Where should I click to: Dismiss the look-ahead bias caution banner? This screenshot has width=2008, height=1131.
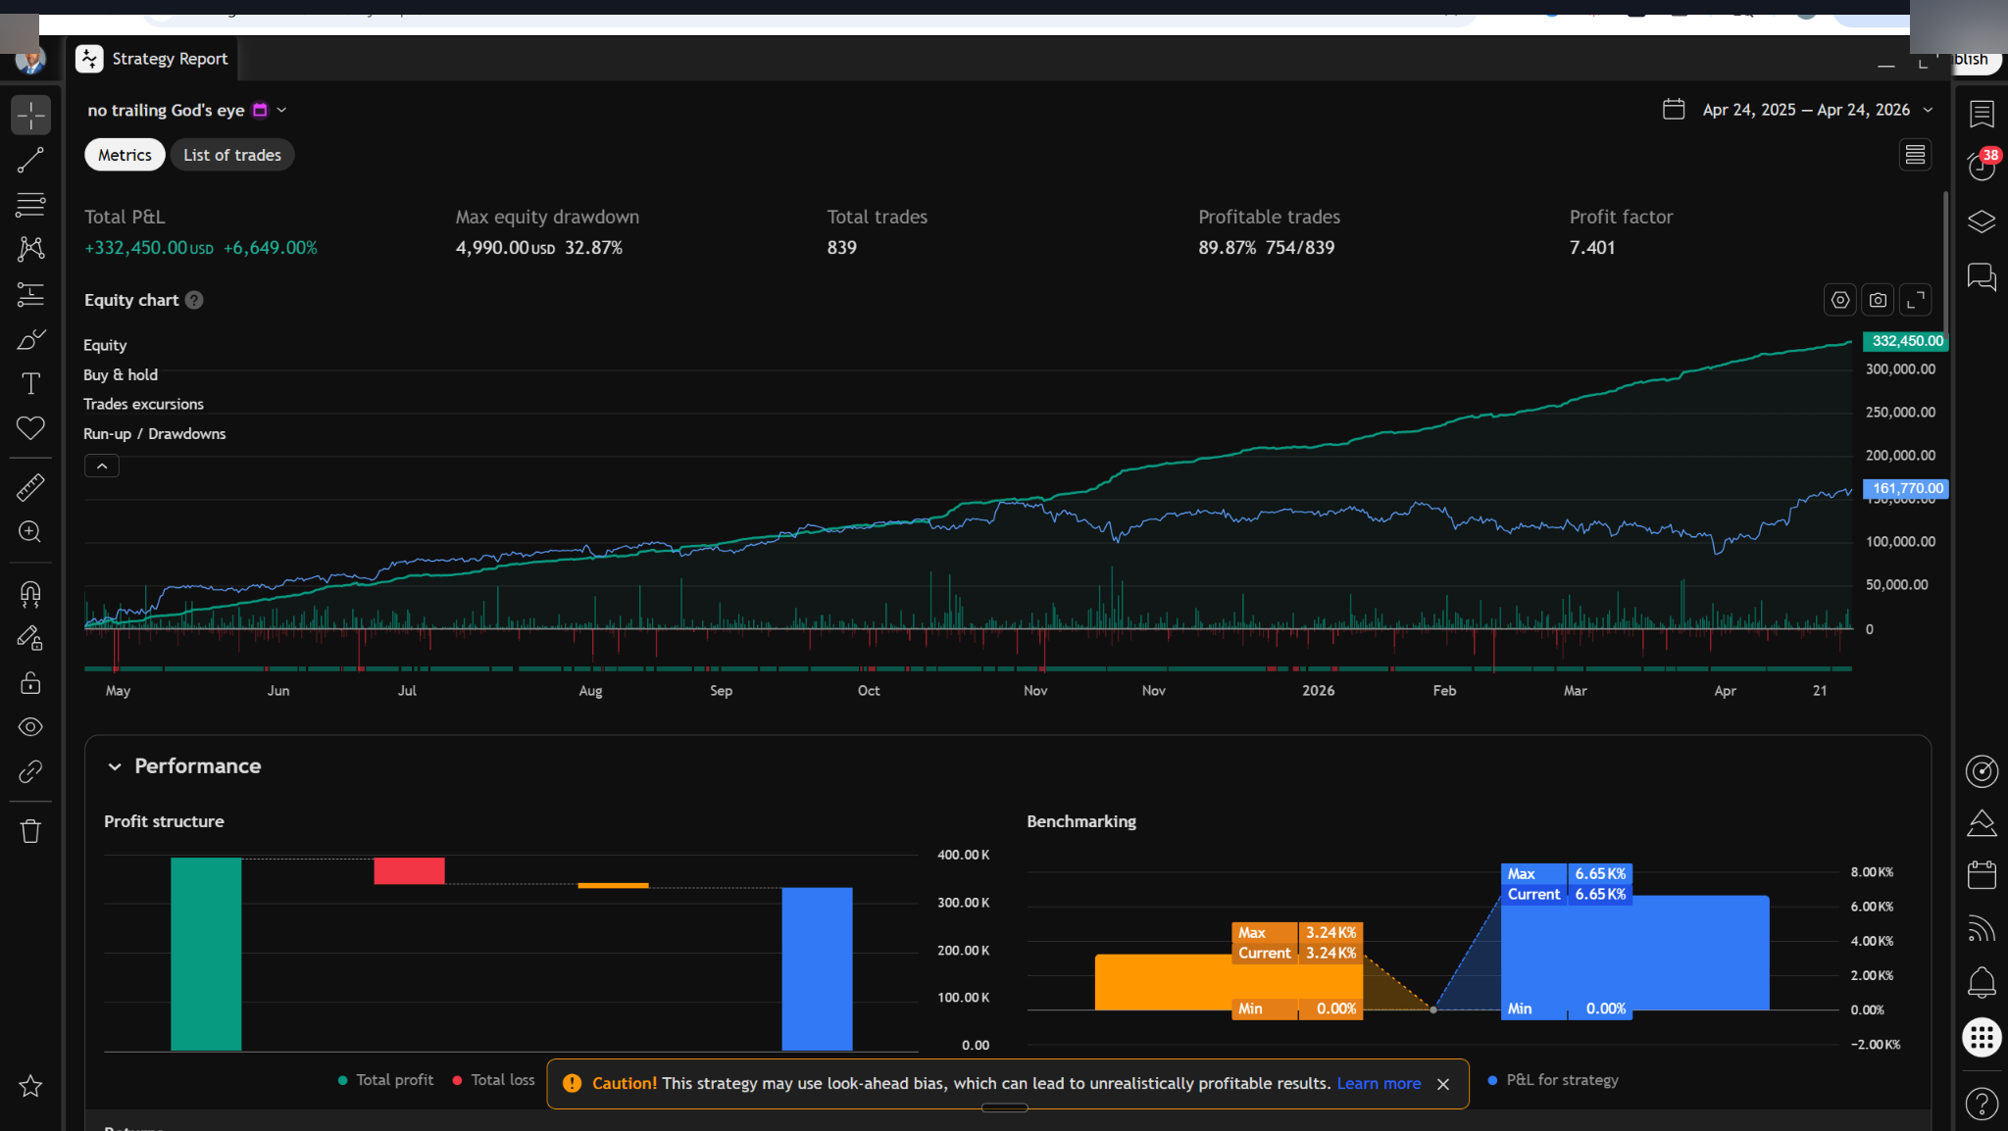click(x=1442, y=1084)
